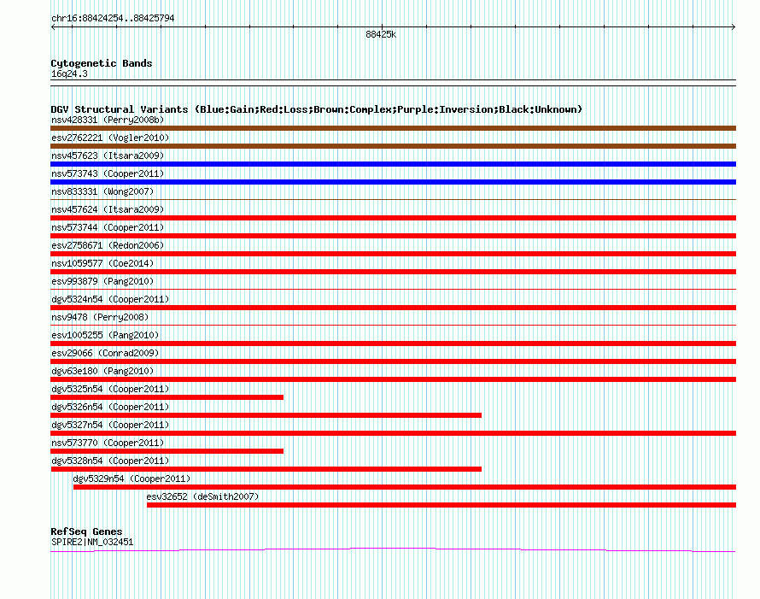Viewport: 760px width, 599px height.
Task: Click the 88425k ruler tick label
Action: [x=381, y=34]
